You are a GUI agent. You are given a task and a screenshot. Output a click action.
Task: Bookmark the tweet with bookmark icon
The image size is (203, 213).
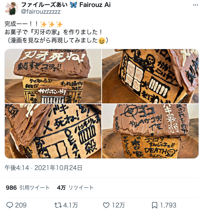point(155,205)
